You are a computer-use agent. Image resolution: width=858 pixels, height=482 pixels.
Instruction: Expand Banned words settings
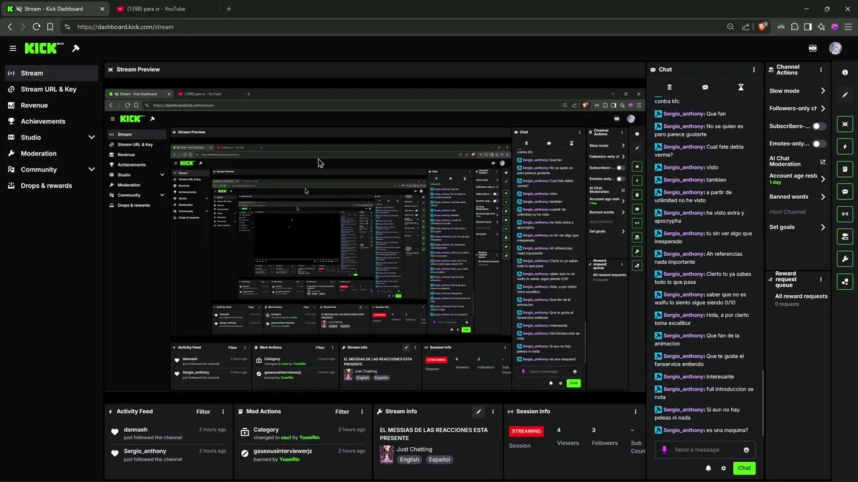823,197
